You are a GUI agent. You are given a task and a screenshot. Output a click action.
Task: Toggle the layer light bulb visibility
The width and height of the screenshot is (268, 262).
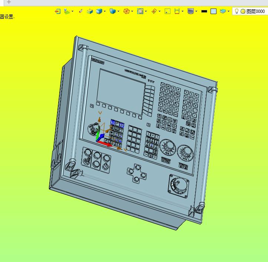pos(236,11)
